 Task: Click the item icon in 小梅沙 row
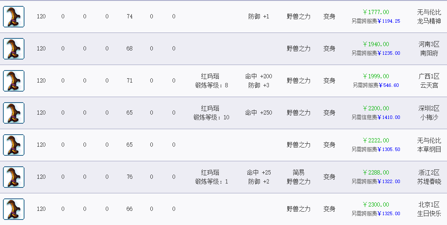[x=14, y=113]
